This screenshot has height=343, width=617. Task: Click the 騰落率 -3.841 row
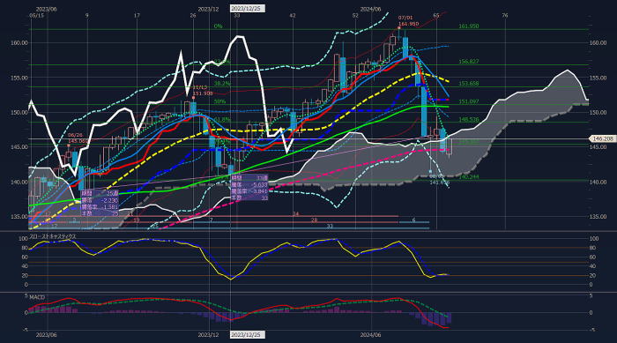coord(249,191)
